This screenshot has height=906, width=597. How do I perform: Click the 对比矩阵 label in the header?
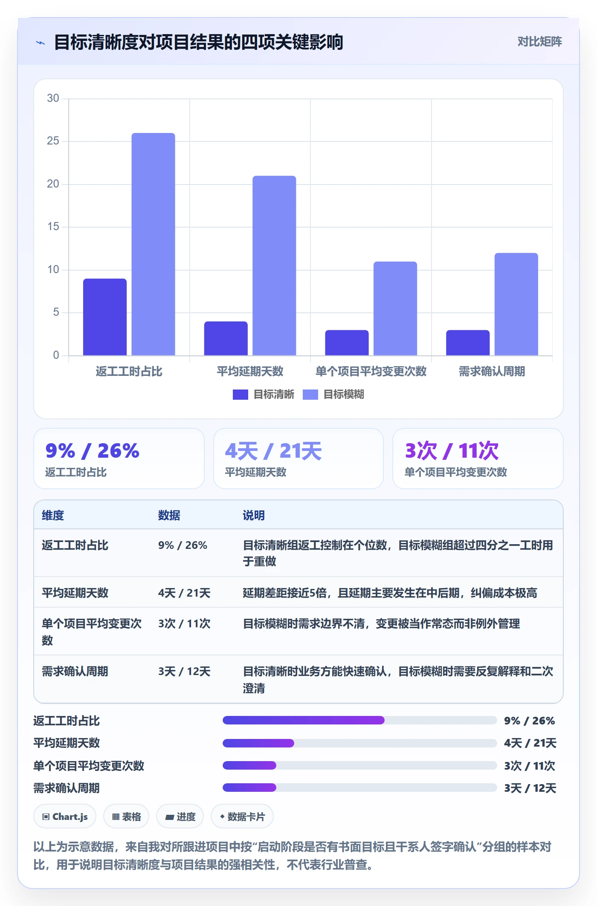tap(539, 42)
